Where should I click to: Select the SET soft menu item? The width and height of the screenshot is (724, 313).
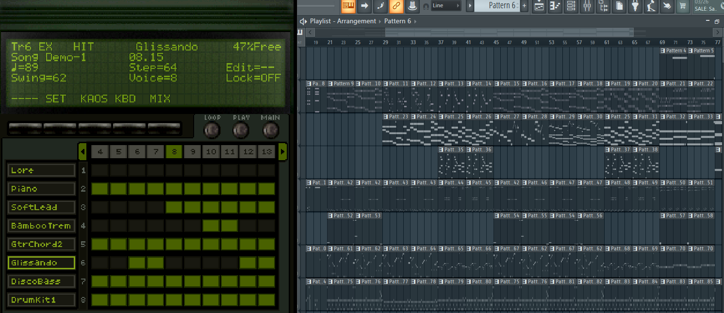coord(56,99)
